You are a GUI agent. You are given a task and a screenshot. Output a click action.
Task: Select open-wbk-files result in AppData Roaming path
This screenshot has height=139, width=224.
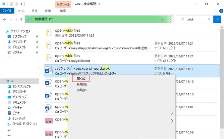(132, 46)
